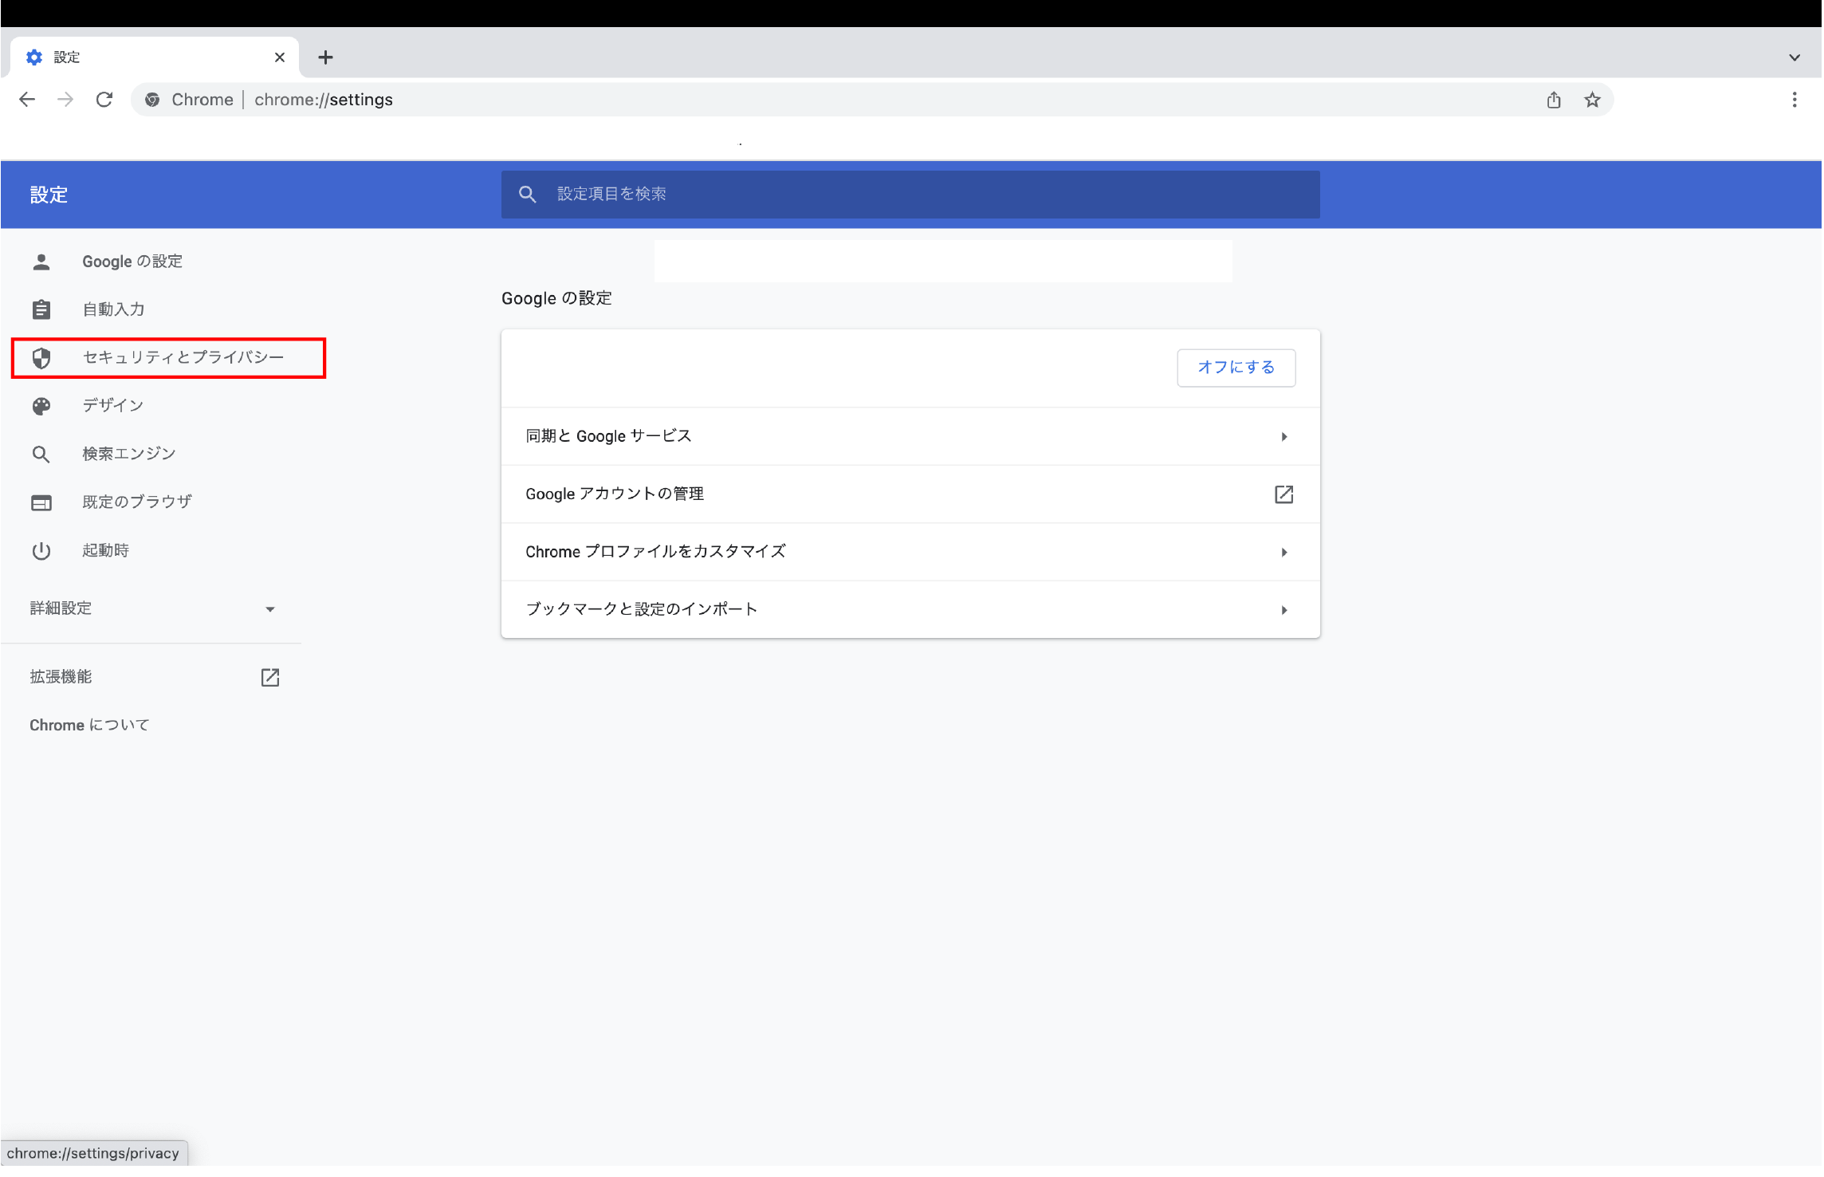
Task: Open Google アカウントの管理 link row
Action: click(910, 494)
